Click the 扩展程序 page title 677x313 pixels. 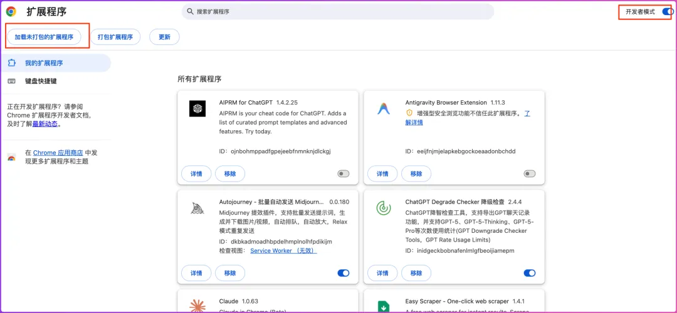click(46, 12)
